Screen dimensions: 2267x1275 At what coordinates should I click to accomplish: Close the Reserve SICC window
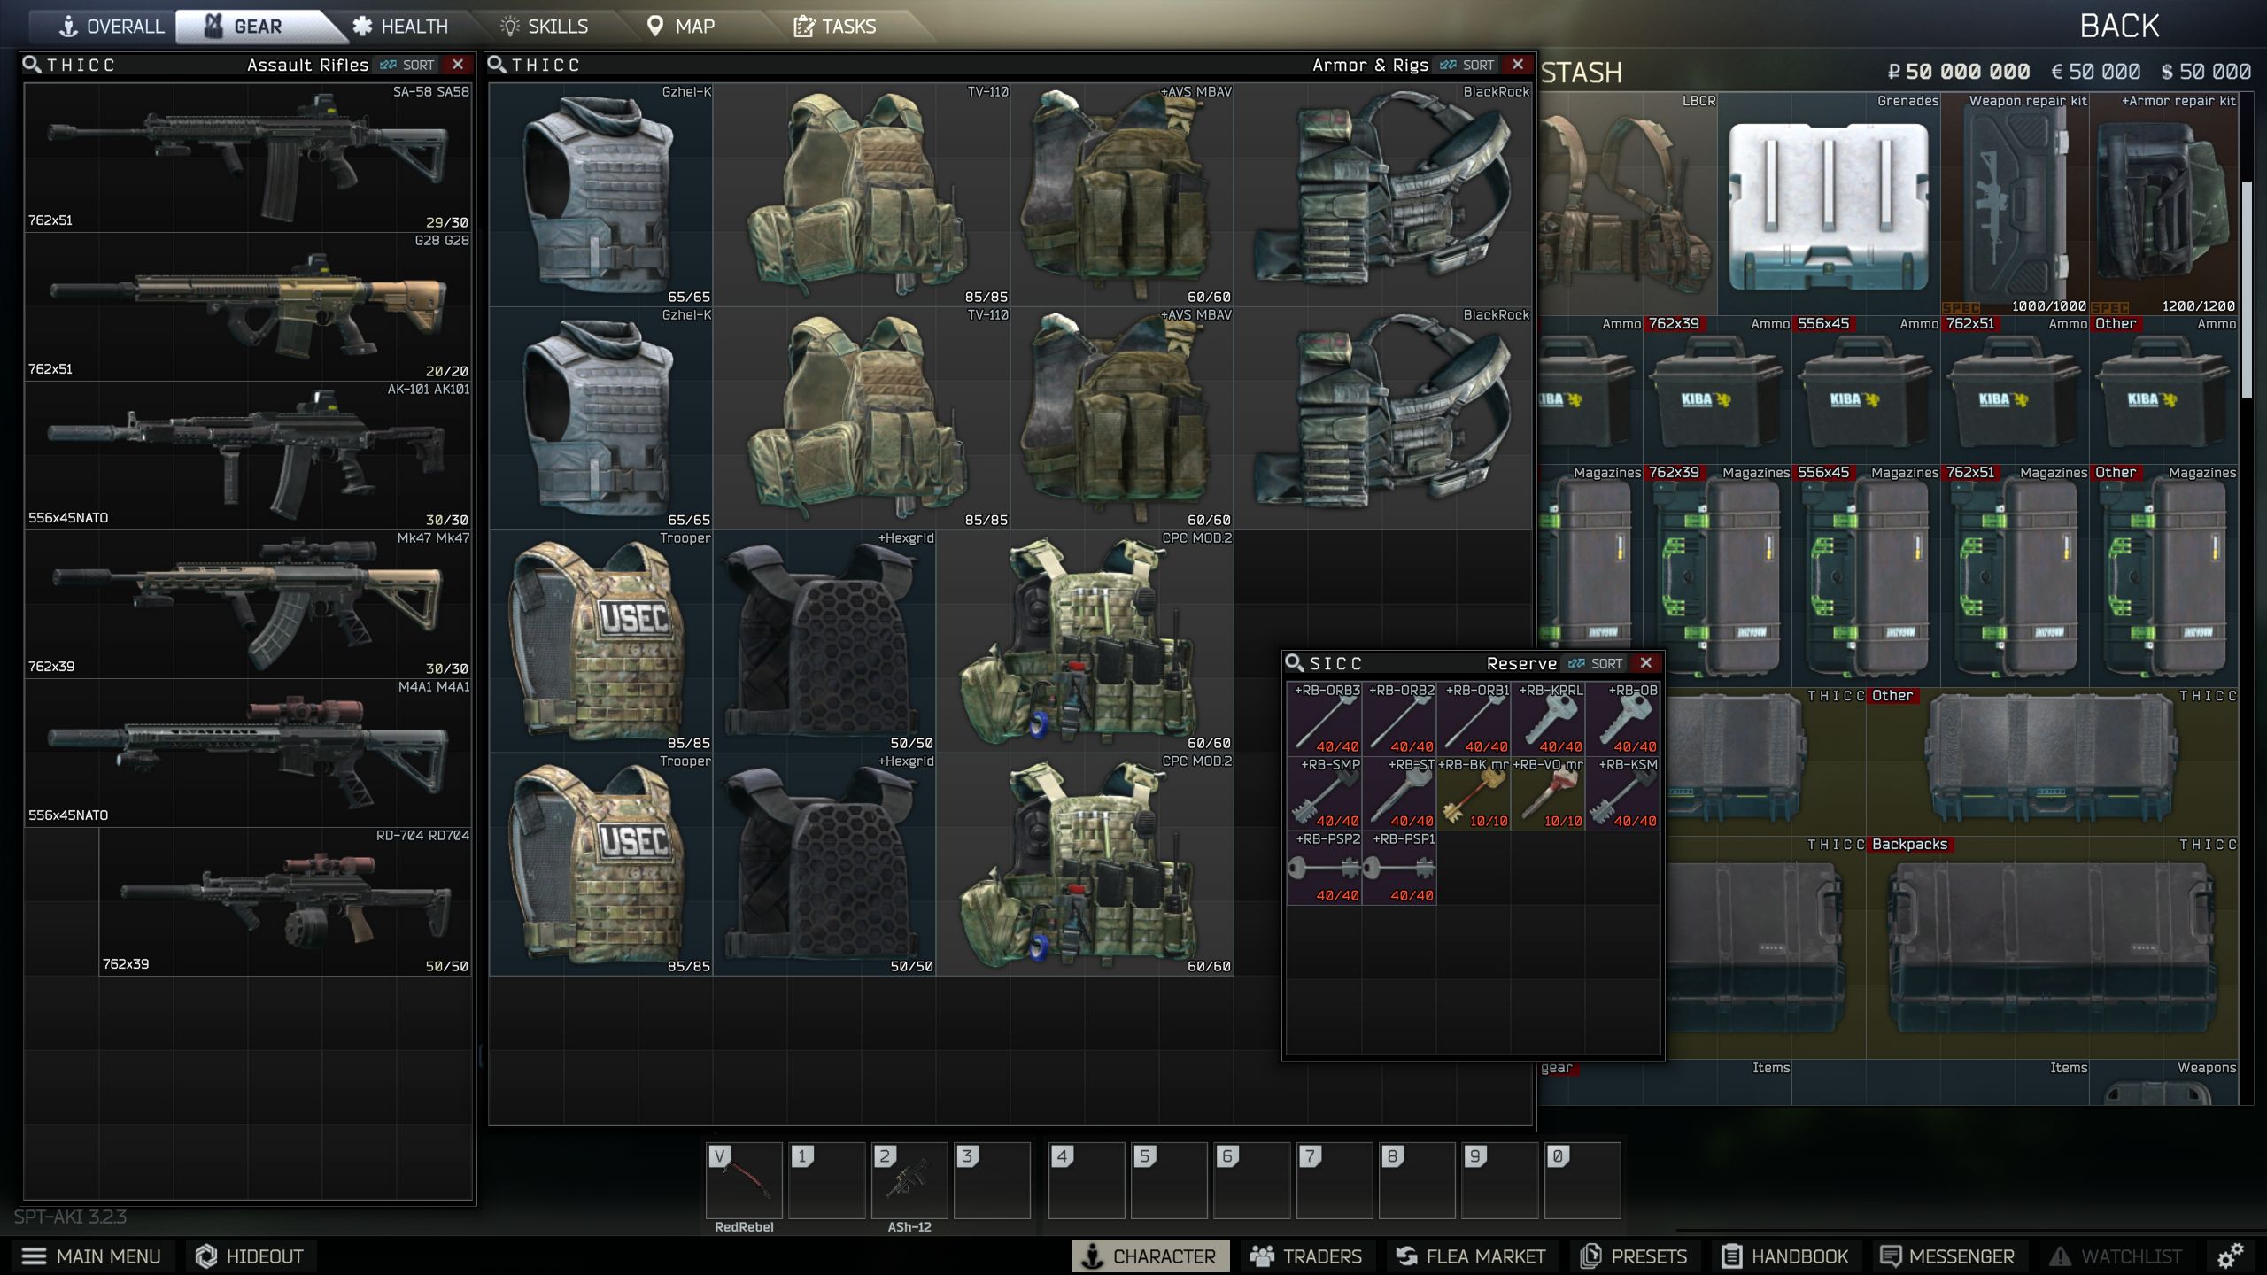pos(1645,663)
